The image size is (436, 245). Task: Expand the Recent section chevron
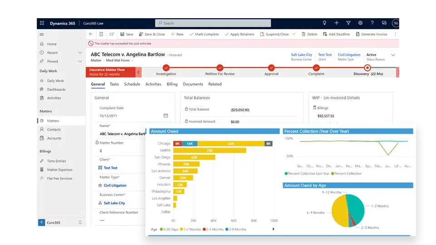(x=80, y=53)
